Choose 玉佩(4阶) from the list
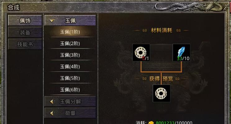The image size is (231, 124). click(70, 66)
